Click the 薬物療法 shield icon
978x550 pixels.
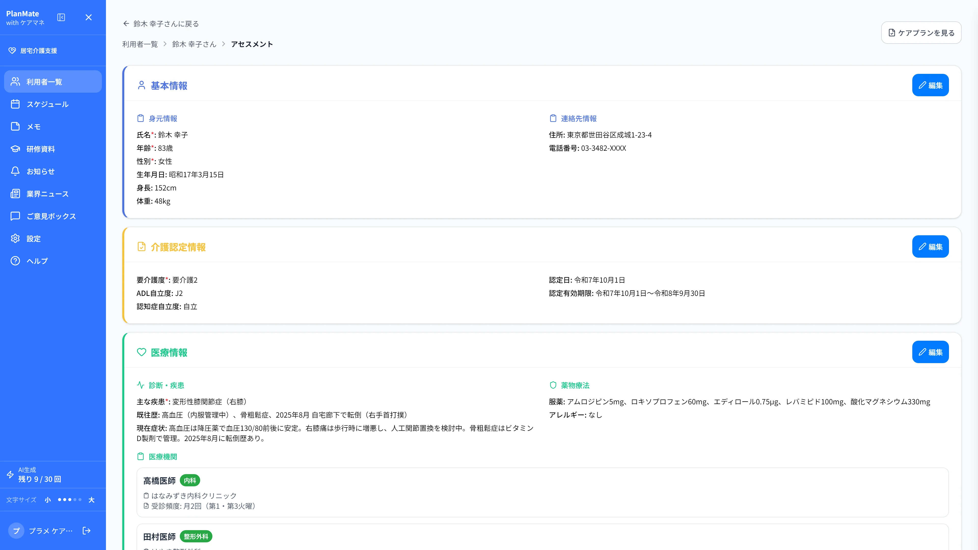(553, 385)
